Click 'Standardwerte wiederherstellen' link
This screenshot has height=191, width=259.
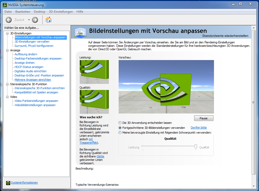(225, 36)
